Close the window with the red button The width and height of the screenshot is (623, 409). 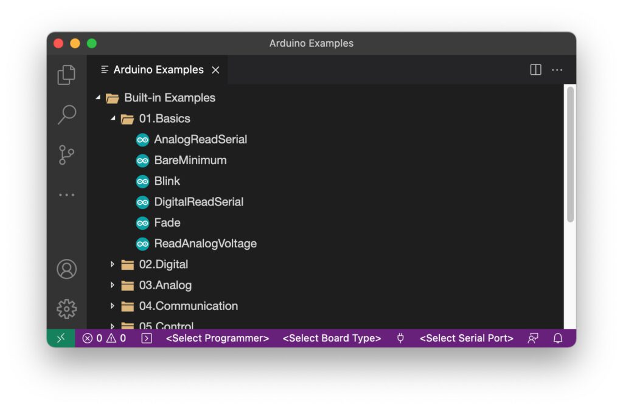tap(58, 43)
